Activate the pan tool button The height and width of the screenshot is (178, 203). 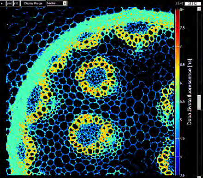coord(9,3)
